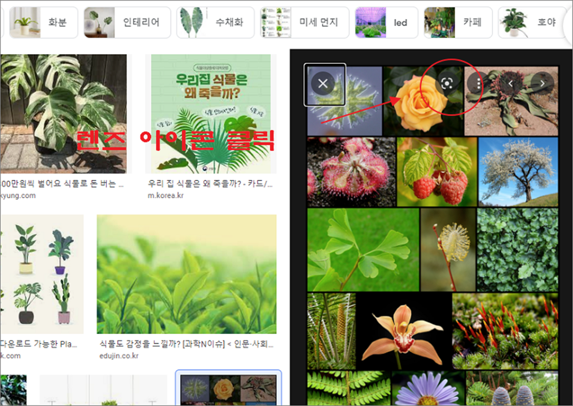The width and height of the screenshot is (573, 406).
Task: Go to the previous image with the left arrow
Action: click(x=511, y=84)
